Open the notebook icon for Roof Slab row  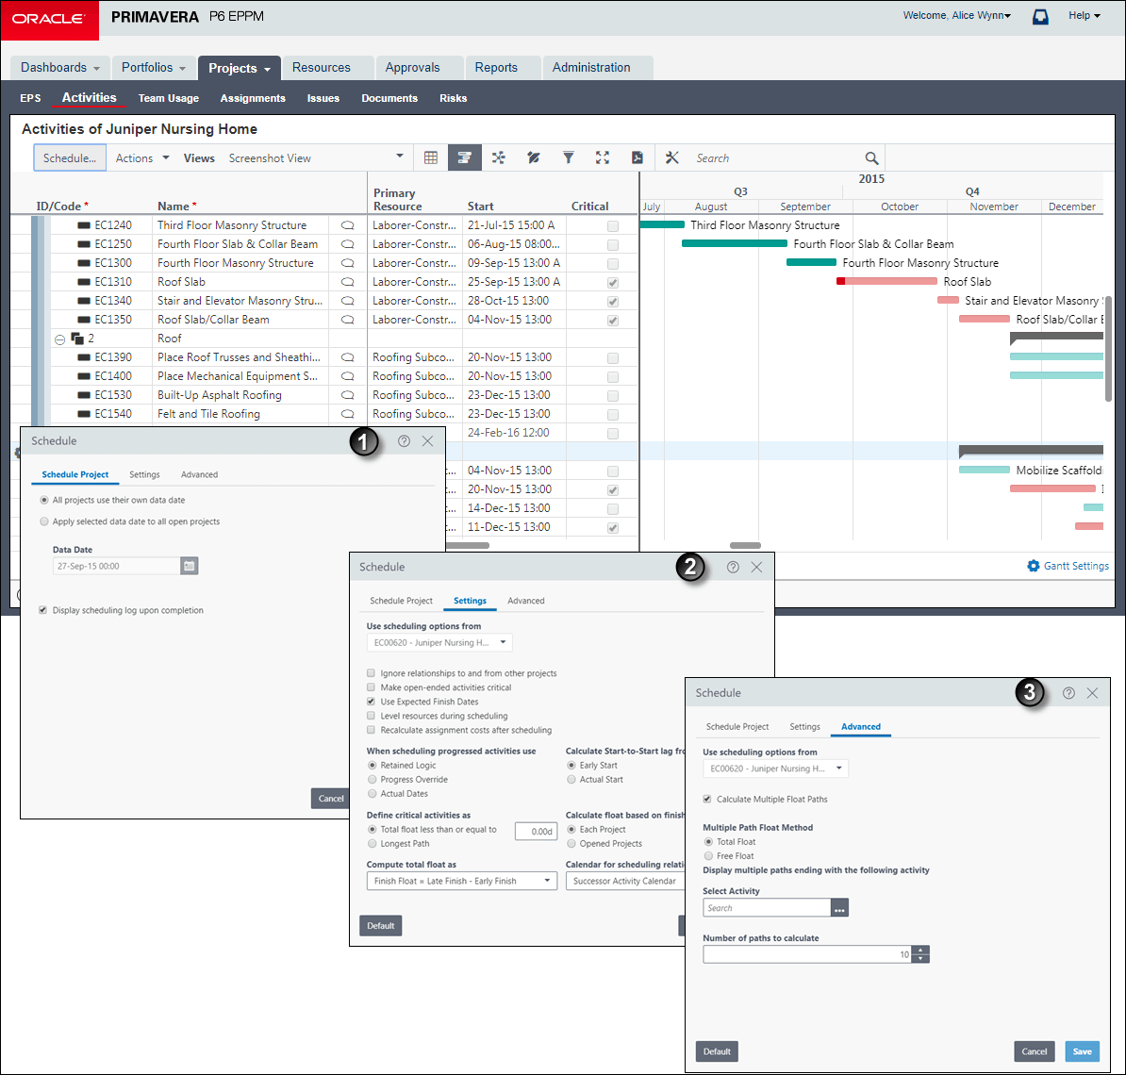coord(348,282)
